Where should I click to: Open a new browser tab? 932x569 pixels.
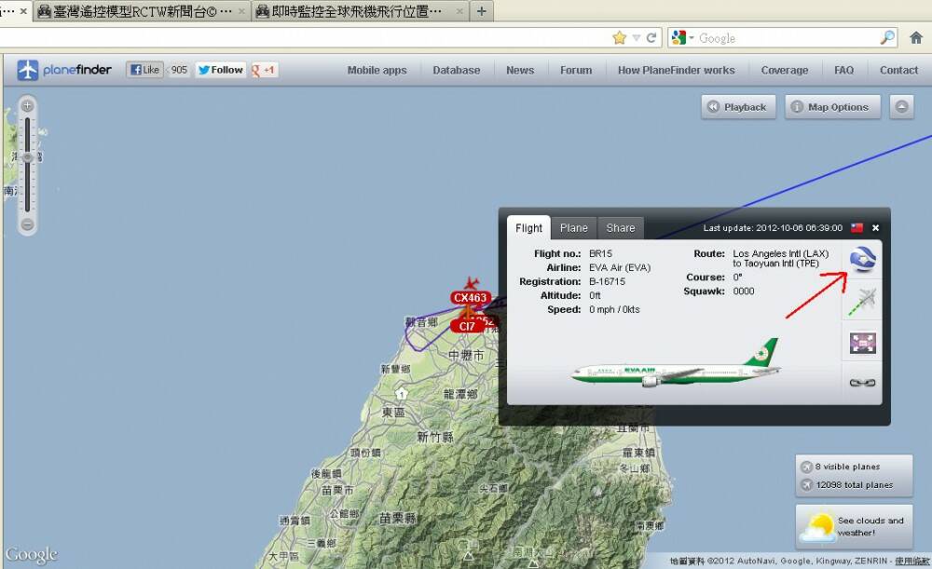(x=482, y=10)
